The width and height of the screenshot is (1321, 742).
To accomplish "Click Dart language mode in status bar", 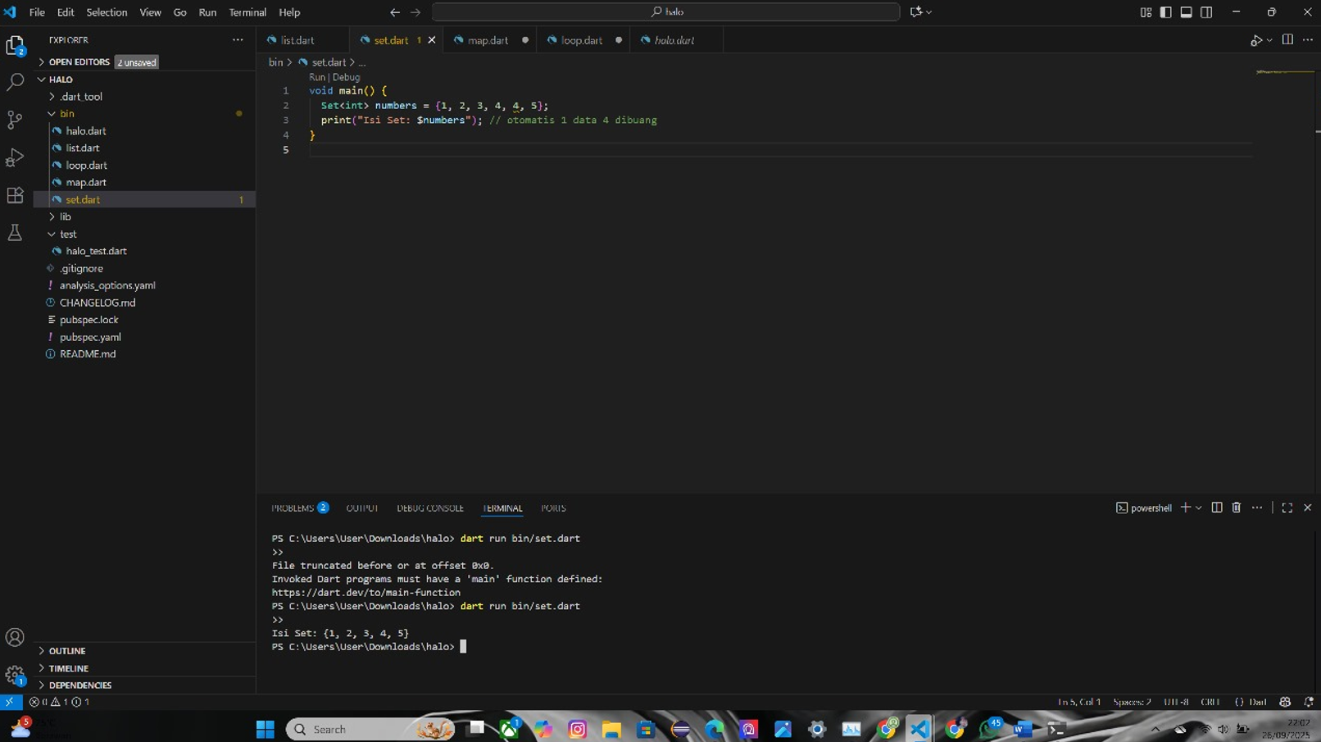I will coord(1257,702).
